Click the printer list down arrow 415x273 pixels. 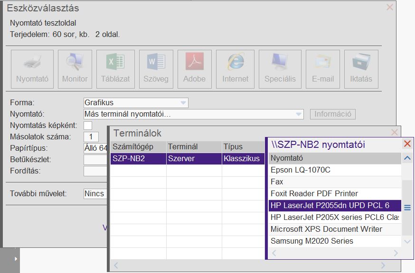[407, 241]
